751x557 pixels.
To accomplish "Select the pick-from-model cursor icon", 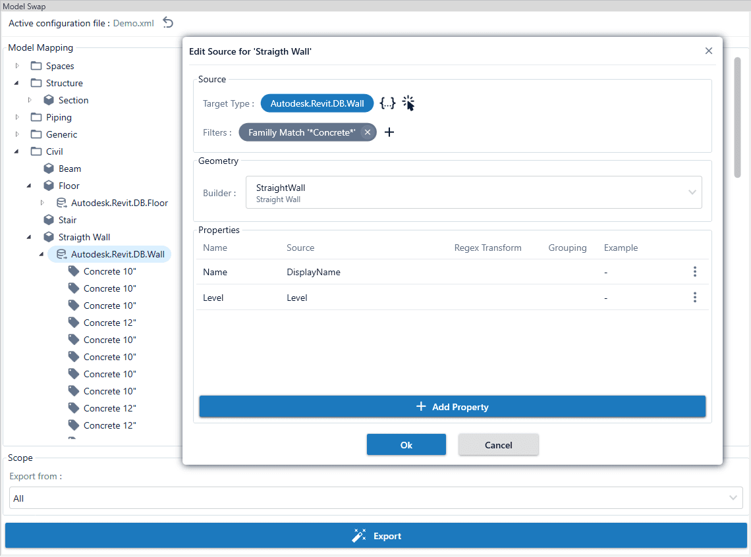I will click(x=408, y=103).
